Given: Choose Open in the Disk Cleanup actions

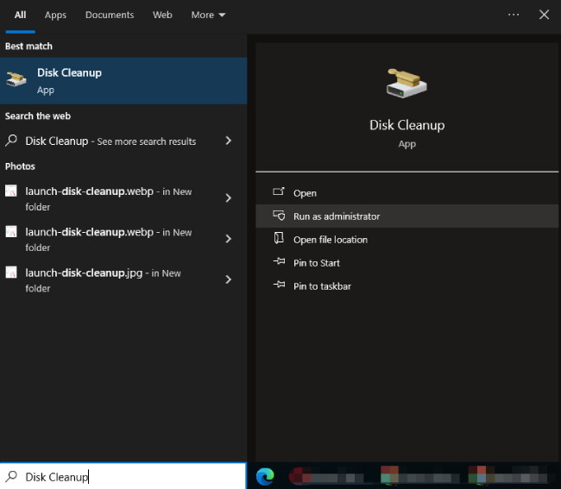Looking at the screenshot, I should [x=305, y=193].
